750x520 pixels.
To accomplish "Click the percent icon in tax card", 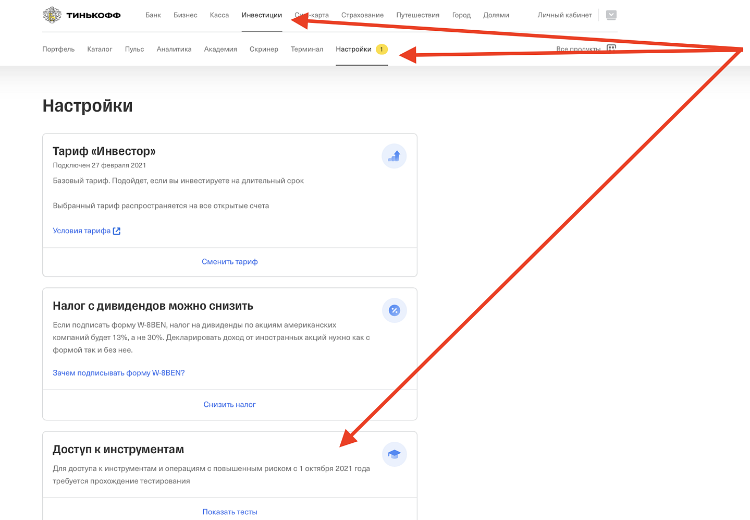I will pos(395,310).
